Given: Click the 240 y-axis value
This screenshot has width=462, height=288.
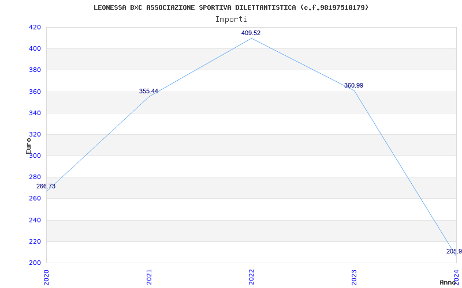Looking at the screenshot, I should [x=35, y=220].
